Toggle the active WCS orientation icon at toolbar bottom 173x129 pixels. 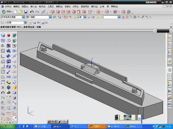[14, 119]
